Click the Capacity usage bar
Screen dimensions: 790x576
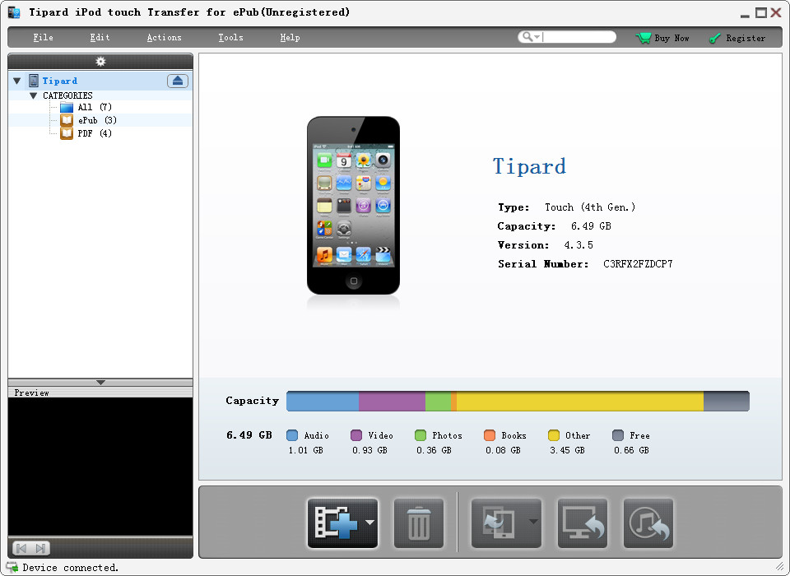tap(517, 401)
